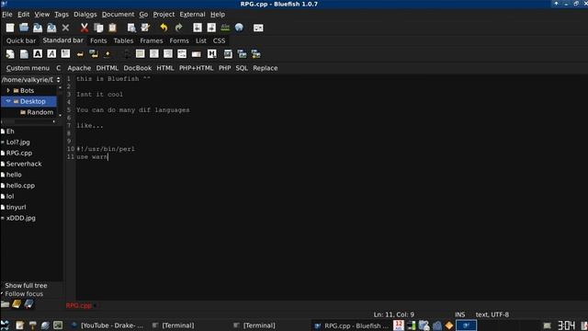
Task: Switch to the Quick bar tab
Action: pyautogui.click(x=21, y=40)
